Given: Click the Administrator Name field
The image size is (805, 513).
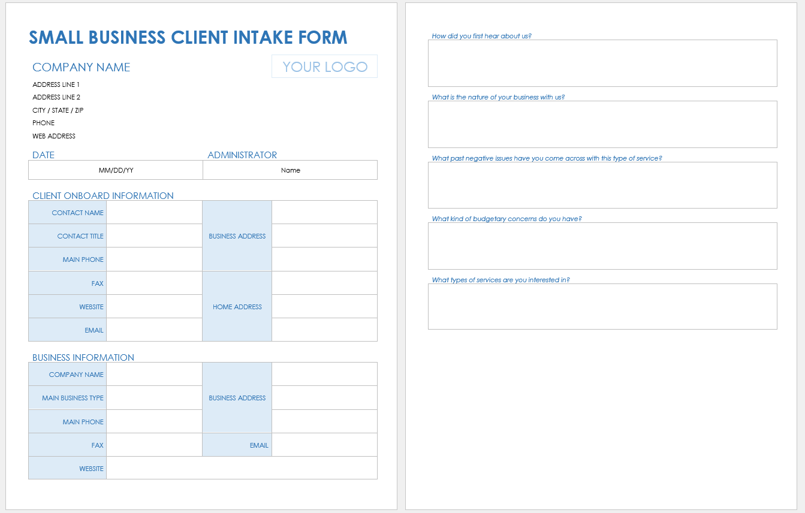Looking at the screenshot, I should 290,170.
